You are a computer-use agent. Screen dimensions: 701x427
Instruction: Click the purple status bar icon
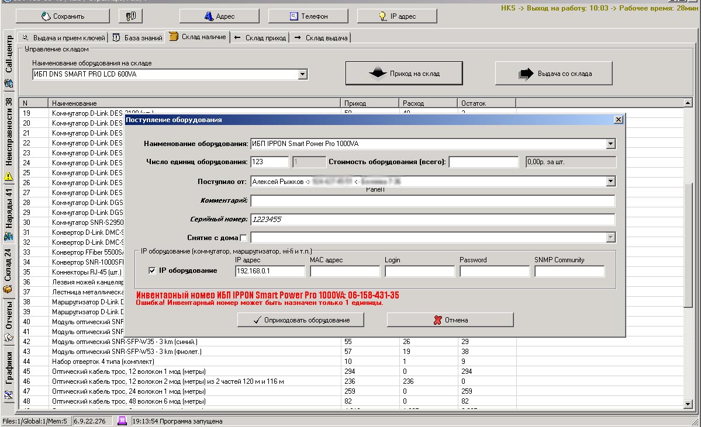(x=122, y=421)
